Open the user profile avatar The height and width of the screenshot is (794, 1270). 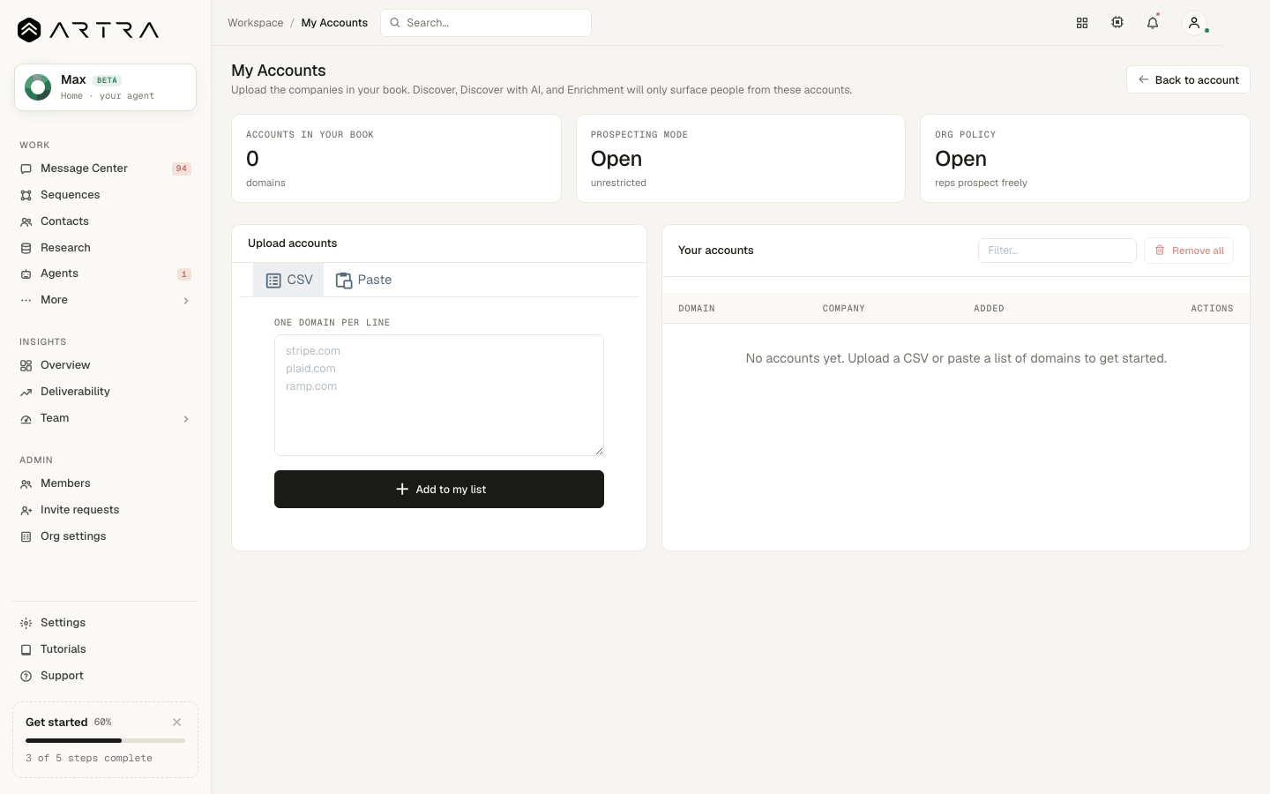click(1194, 23)
